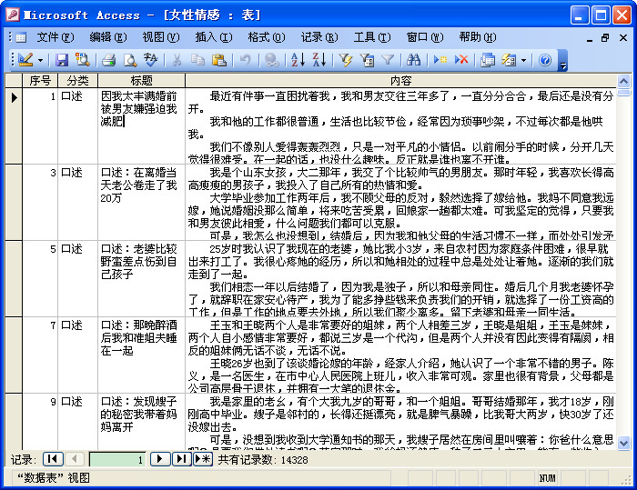Viewport: 637px width, 490px height.
Task: Open the 格式(O) menu
Action: (267, 37)
